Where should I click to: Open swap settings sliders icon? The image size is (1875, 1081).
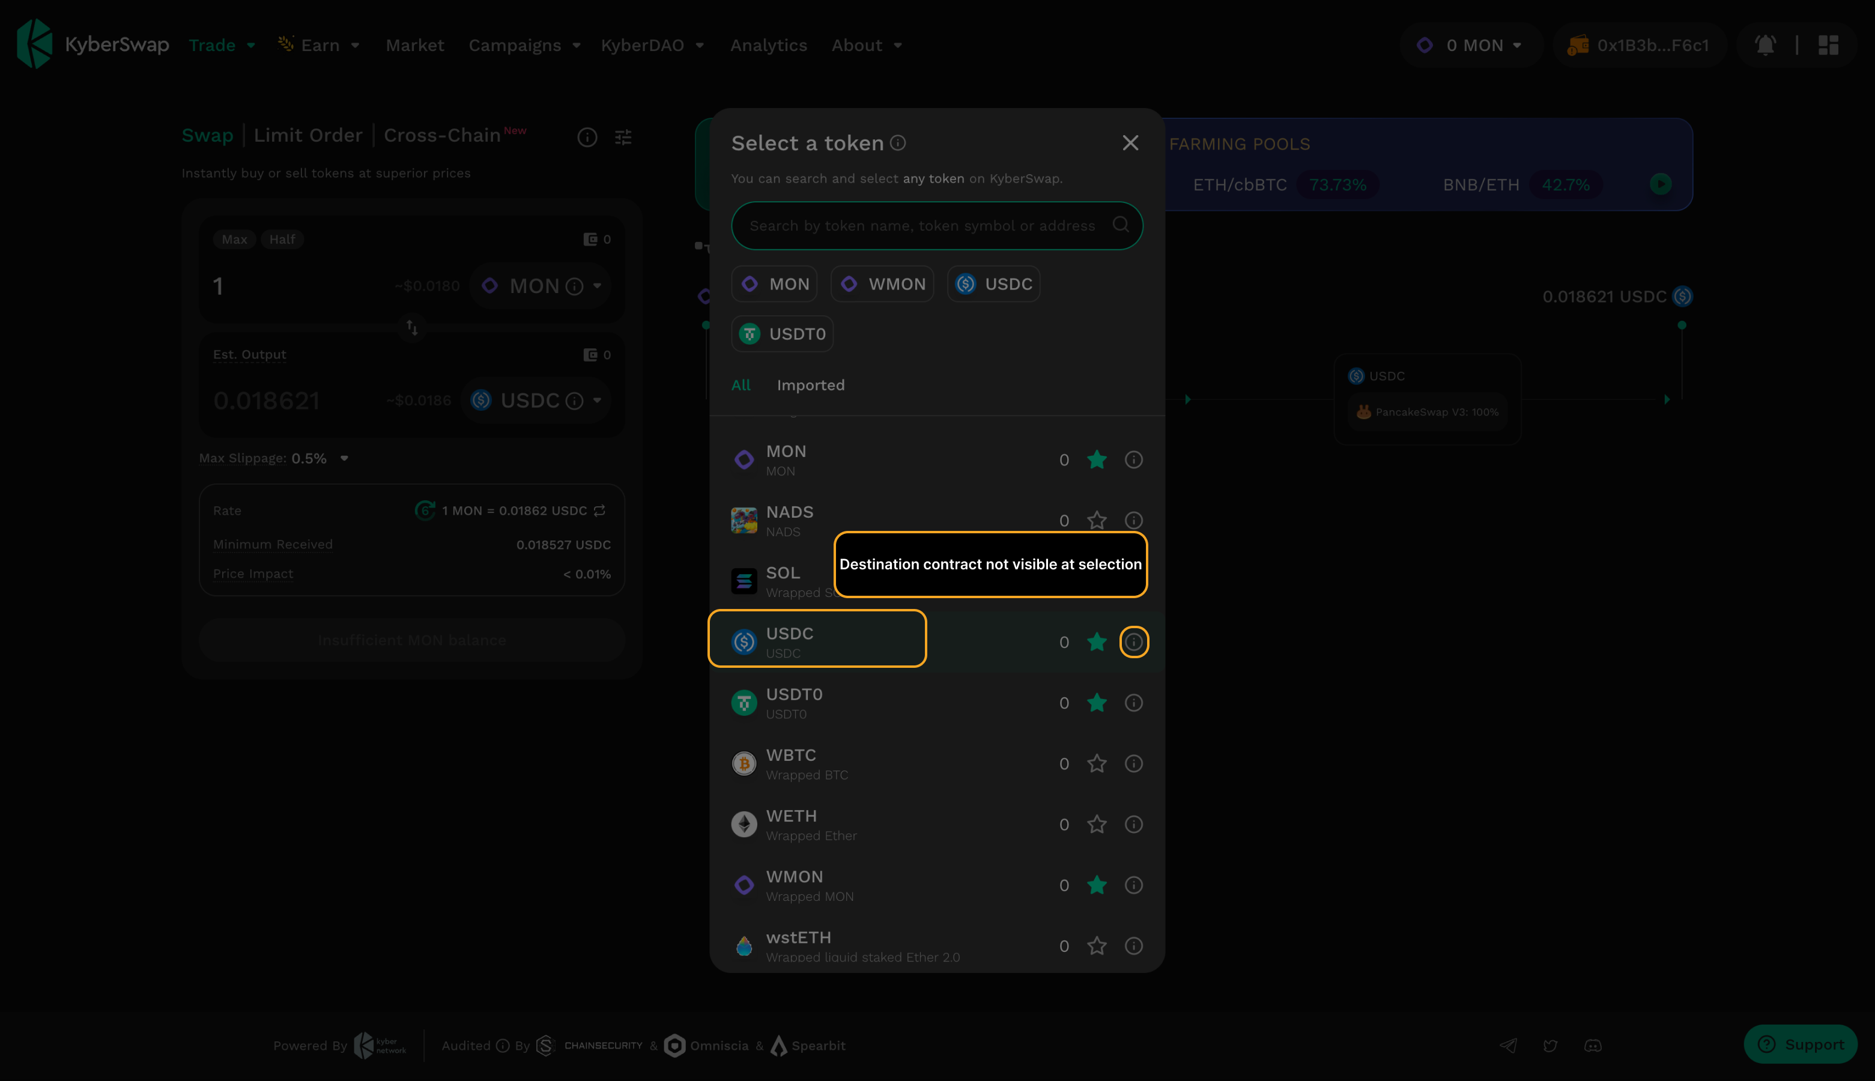[x=623, y=138]
